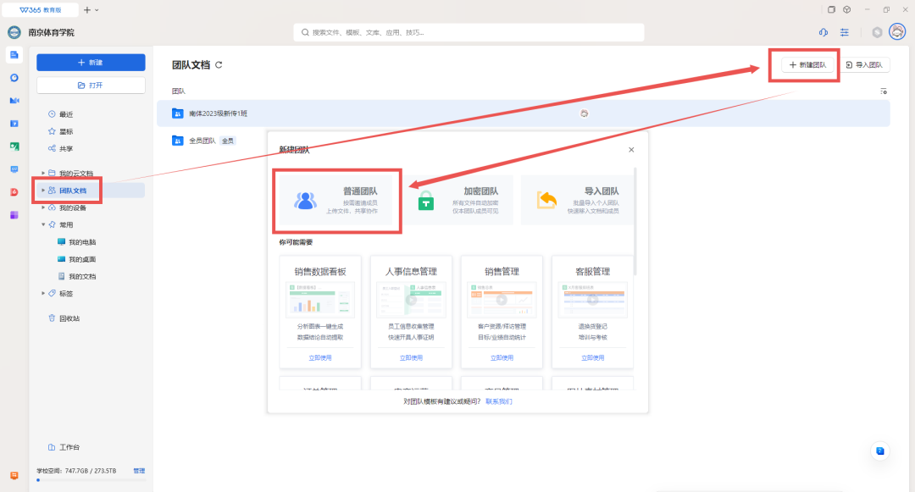This screenshot has height=492, width=915.
Task: Click 管理 link next to school storage
Action: (x=139, y=471)
